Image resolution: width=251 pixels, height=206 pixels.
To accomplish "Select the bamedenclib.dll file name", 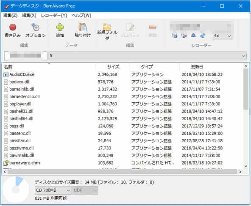I will coord(25,96).
